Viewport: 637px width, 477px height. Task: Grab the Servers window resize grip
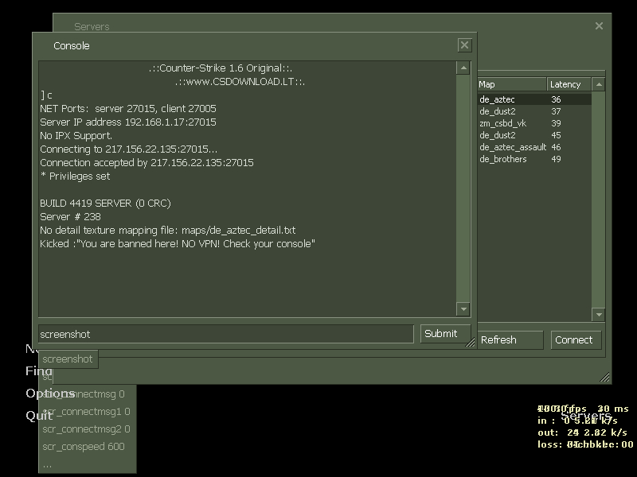click(x=605, y=377)
